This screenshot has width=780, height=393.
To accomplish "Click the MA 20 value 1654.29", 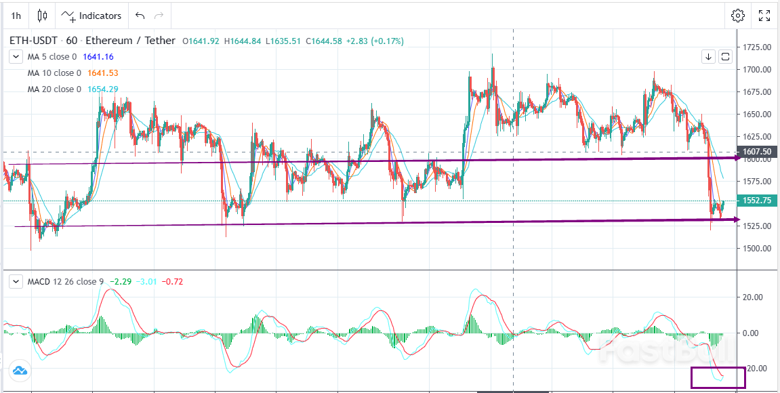I will pos(102,89).
